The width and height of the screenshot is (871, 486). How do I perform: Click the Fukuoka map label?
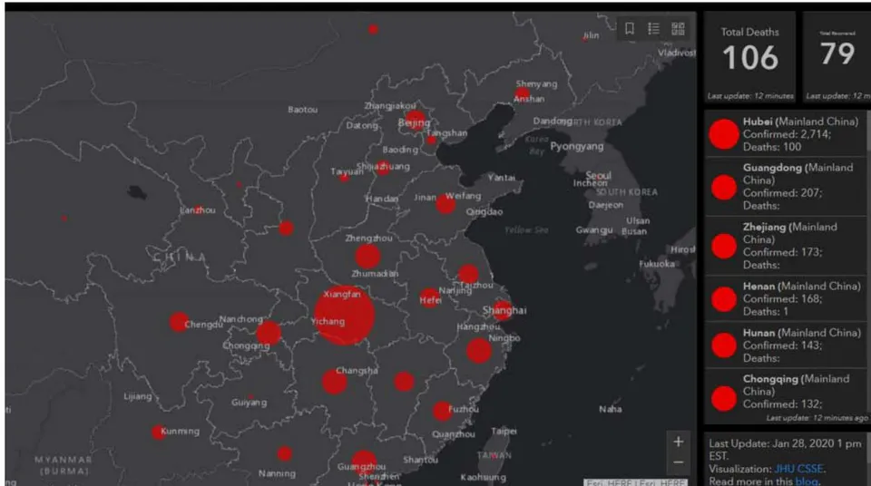click(657, 264)
